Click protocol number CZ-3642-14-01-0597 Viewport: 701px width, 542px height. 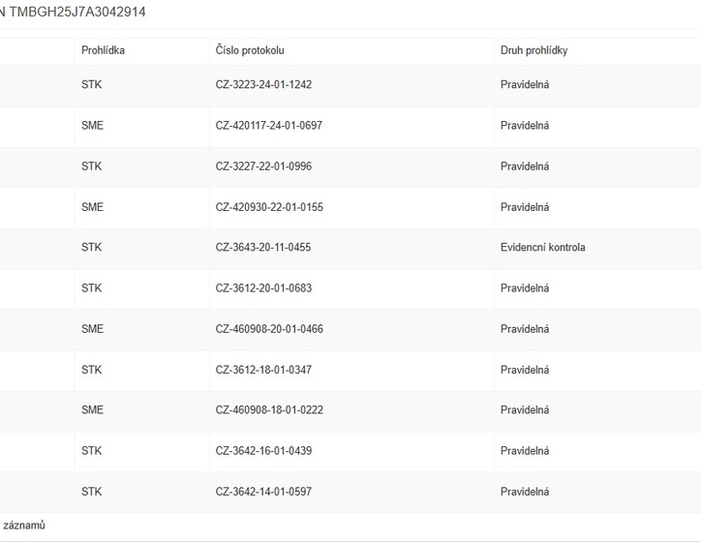pos(263,492)
